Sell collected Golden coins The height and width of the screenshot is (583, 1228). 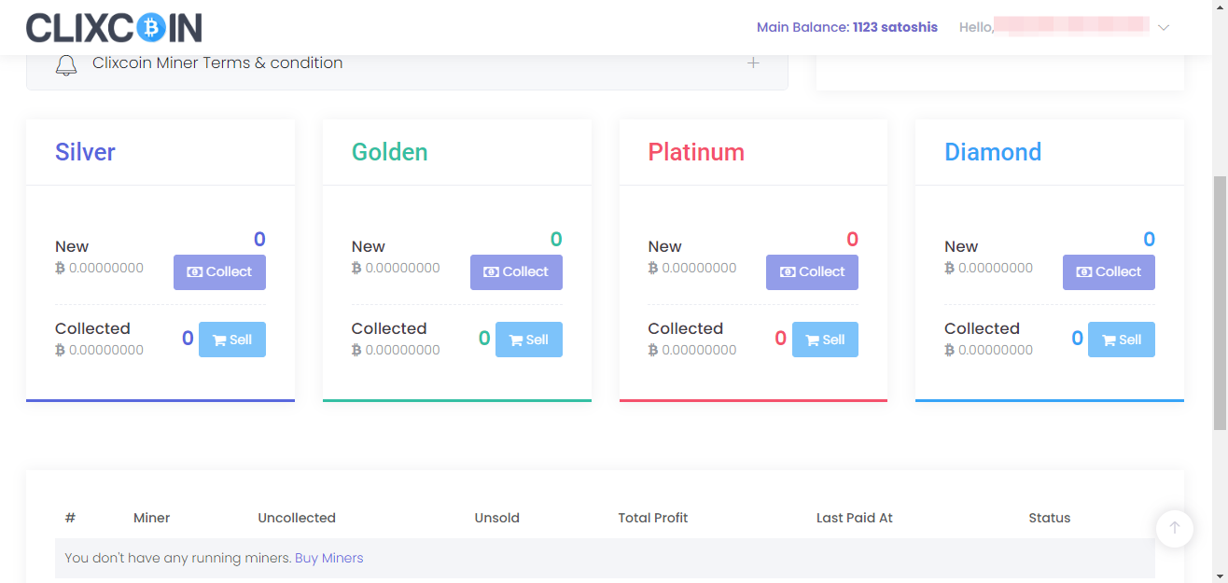(x=529, y=340)
